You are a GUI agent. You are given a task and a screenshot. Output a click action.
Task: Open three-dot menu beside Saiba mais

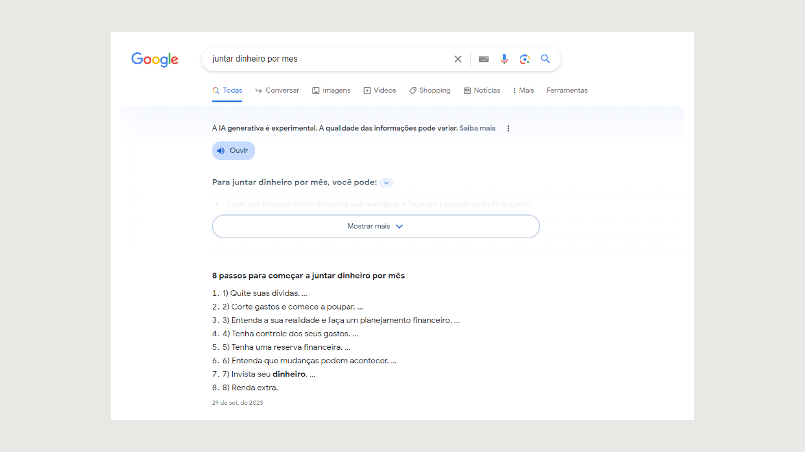click(508, 129)
